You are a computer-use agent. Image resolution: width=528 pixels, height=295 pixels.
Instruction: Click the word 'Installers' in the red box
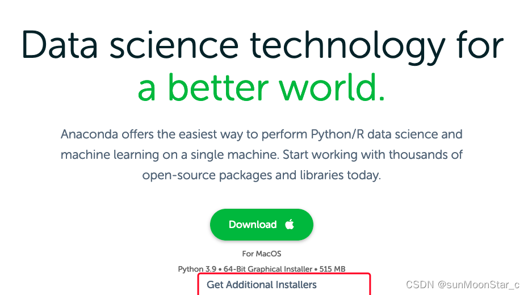pos(296,285)
